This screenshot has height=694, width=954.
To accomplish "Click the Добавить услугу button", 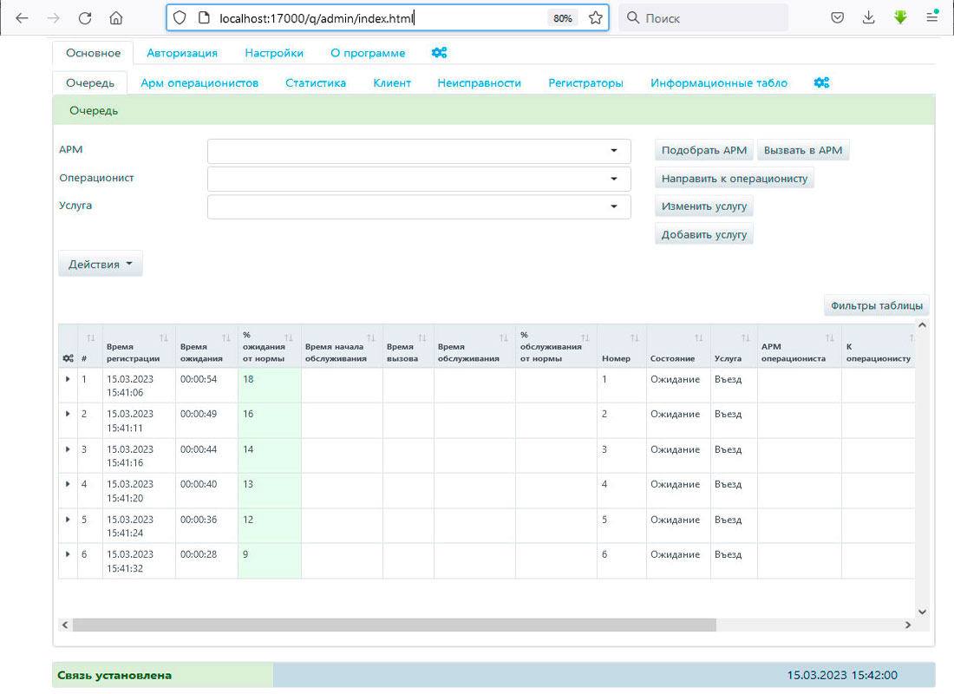I will point(704,234).
